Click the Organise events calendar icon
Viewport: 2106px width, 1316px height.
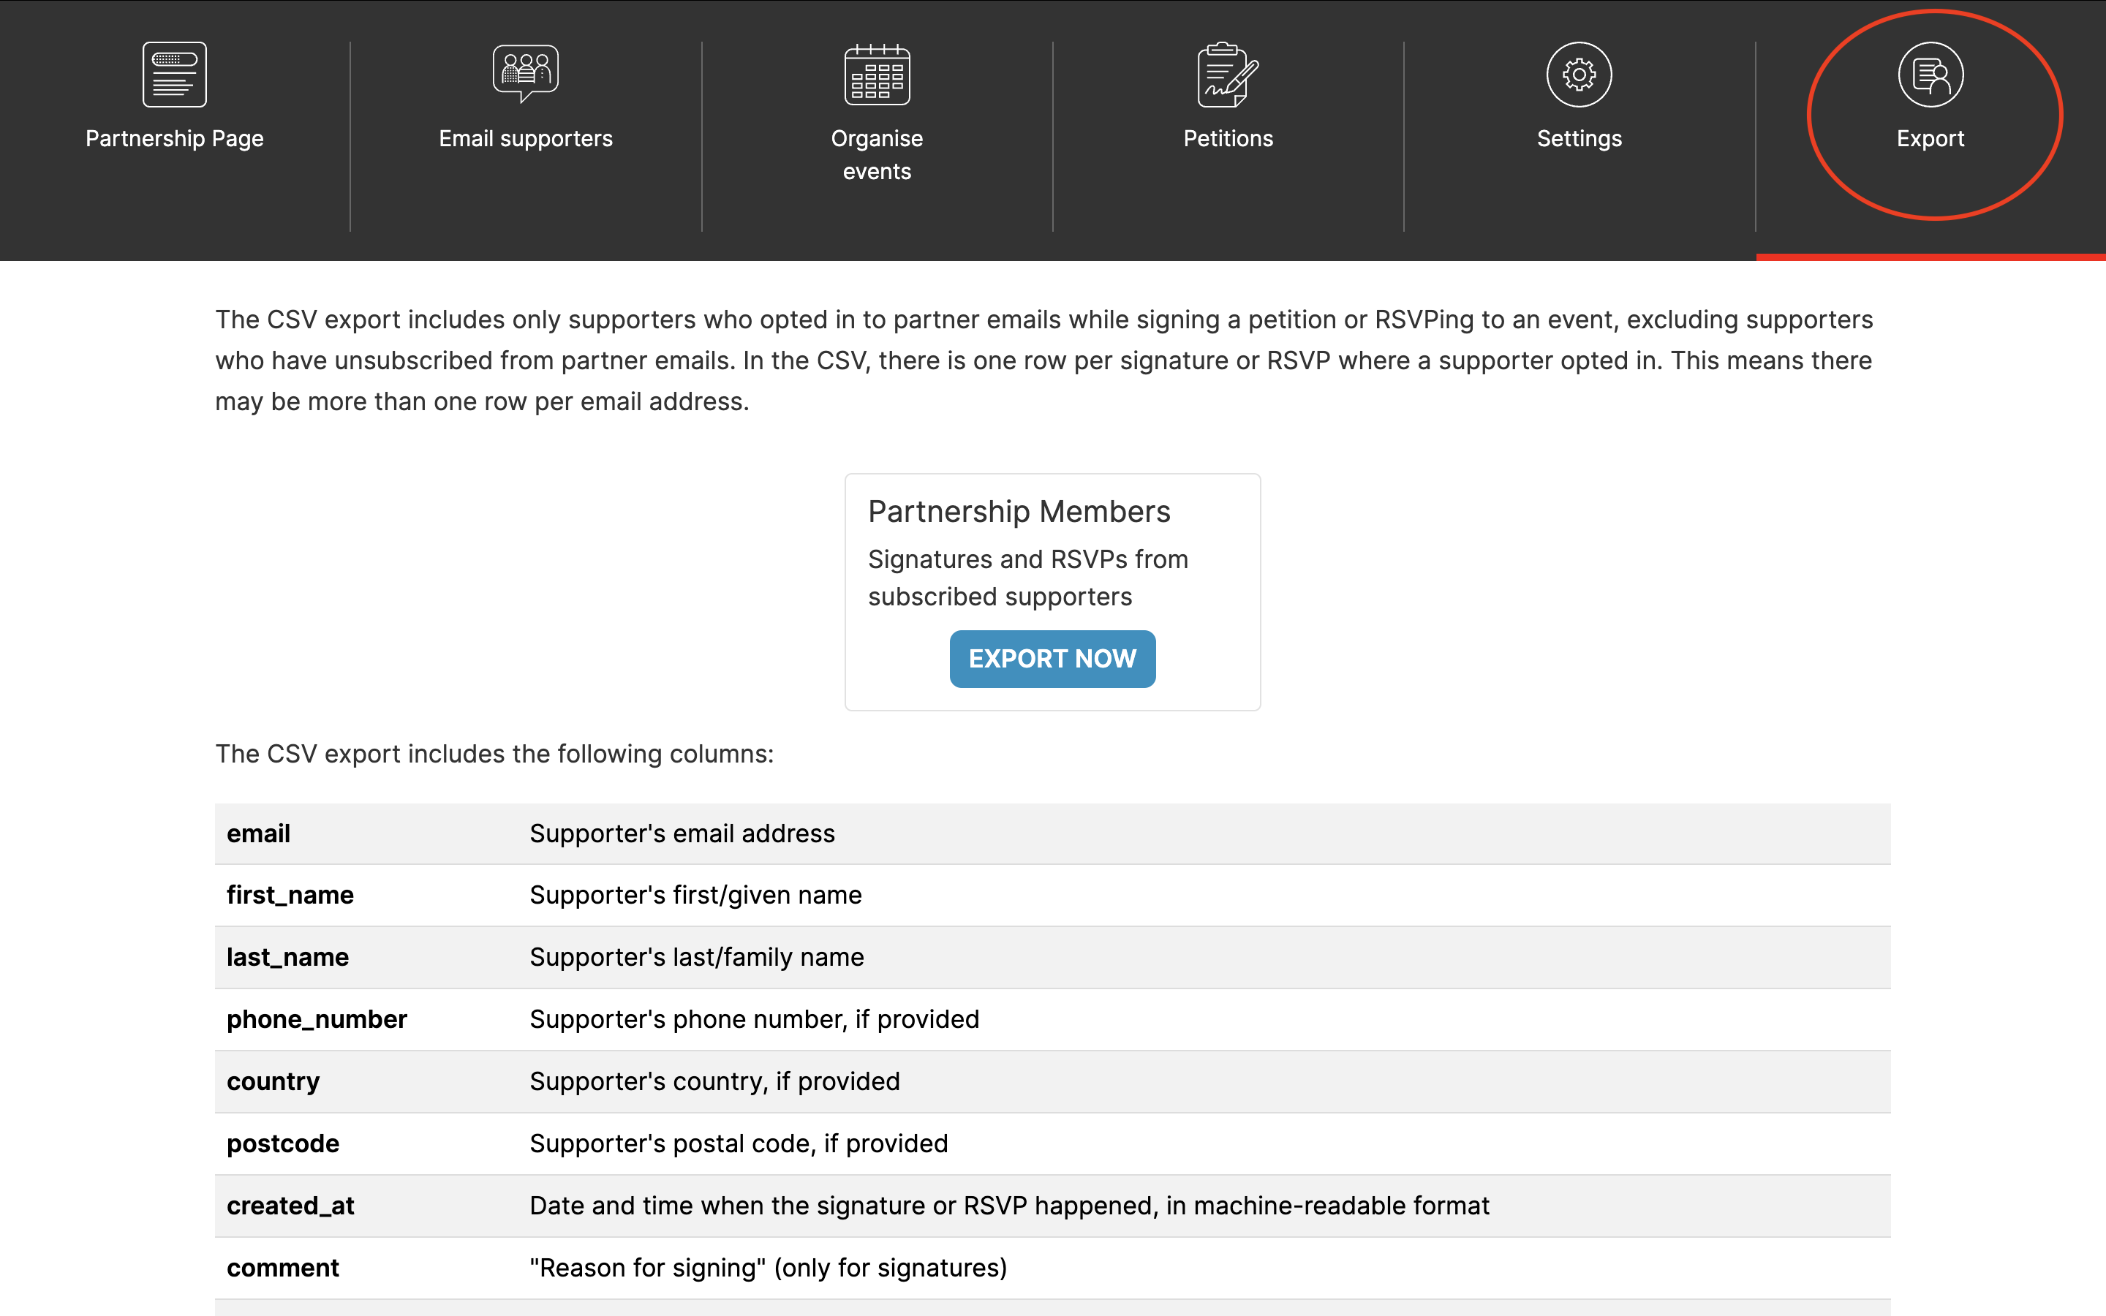click(x=877, y=75)
